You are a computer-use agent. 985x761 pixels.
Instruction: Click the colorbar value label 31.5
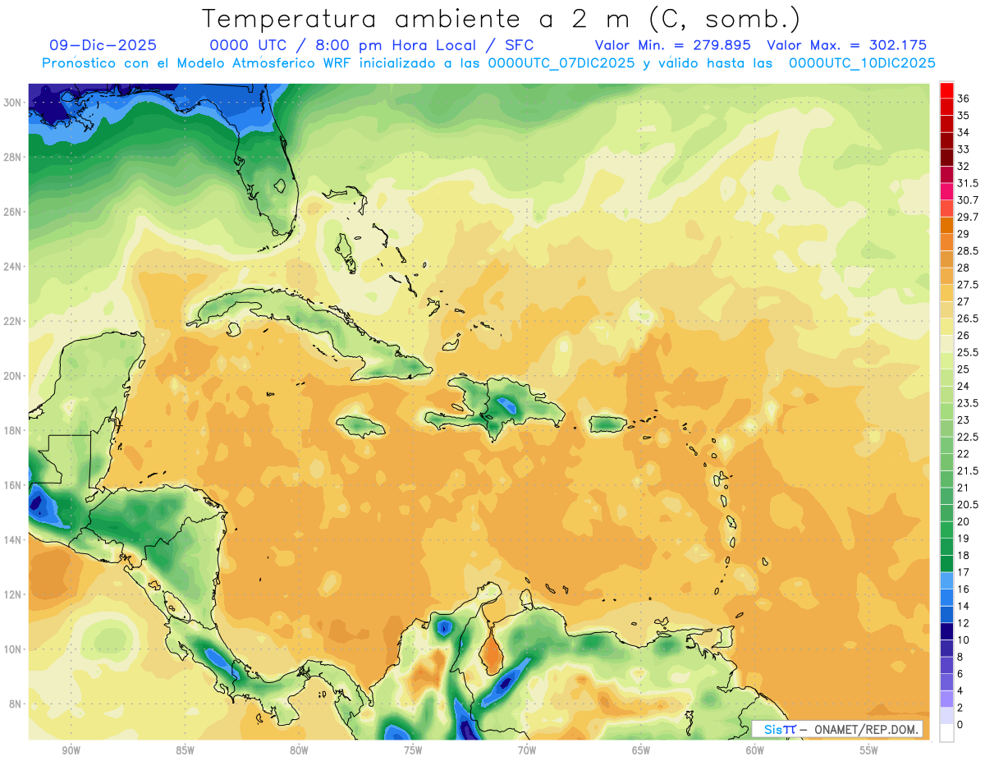(968, 183)
